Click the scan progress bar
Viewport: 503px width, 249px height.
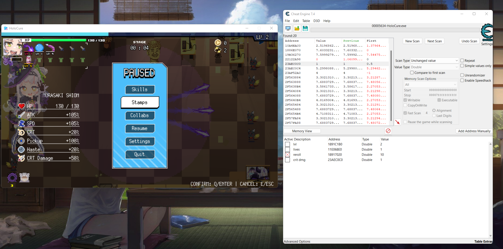pyautogui.click(x=395, y=30)
